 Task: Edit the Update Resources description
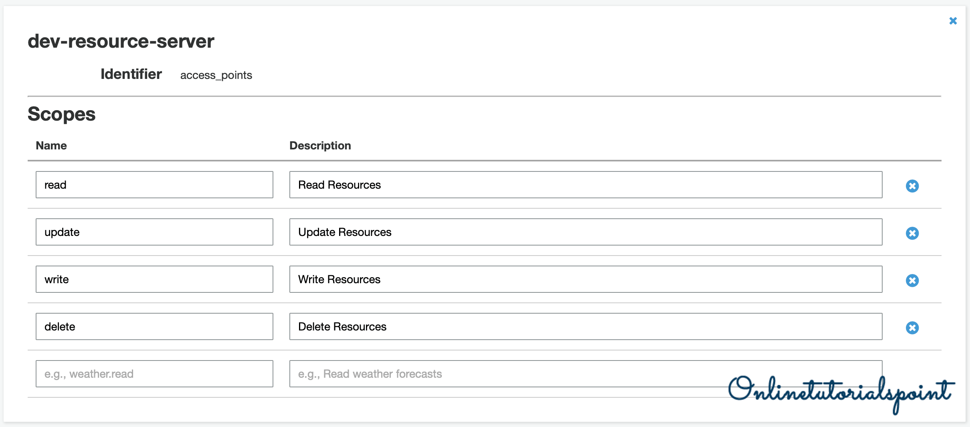585,232
